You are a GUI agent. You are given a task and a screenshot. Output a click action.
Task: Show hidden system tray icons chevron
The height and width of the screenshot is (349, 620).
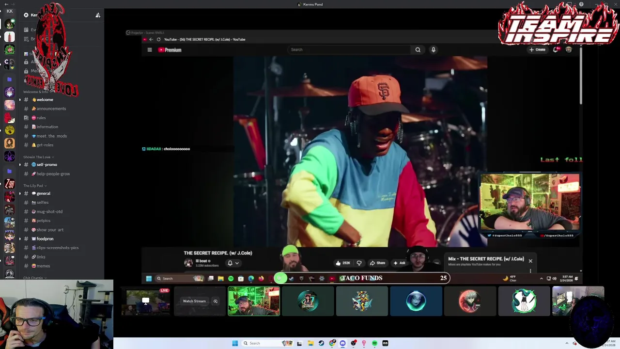pos(567,343)
